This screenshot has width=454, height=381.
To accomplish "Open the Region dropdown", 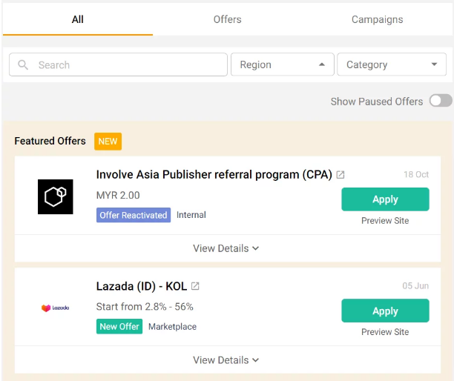I will pyautogui.click(x=282, y=64).
